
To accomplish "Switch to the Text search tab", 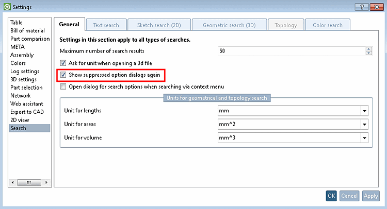I will 106,25.
